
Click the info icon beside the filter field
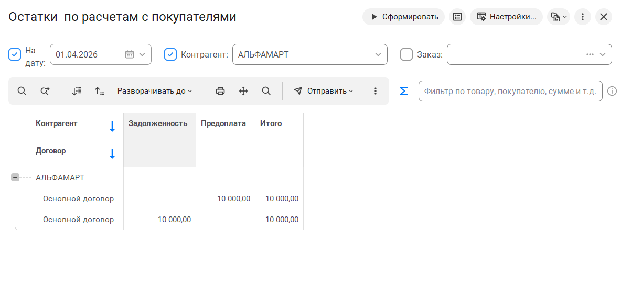coord(612,91)
